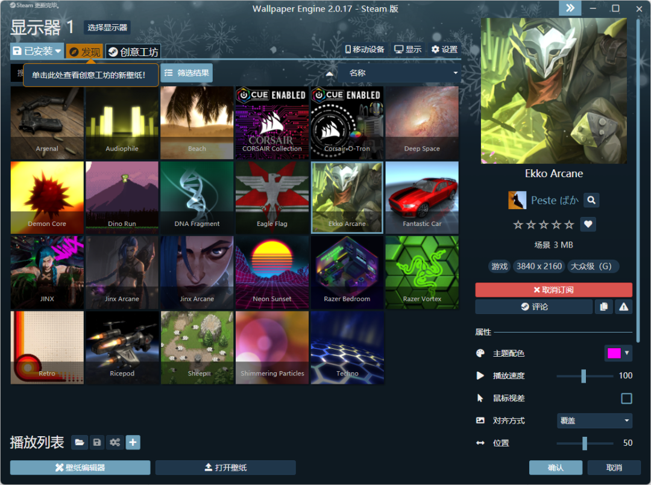Select the Corsair-O-Tron wallpaper

[347, 123]
